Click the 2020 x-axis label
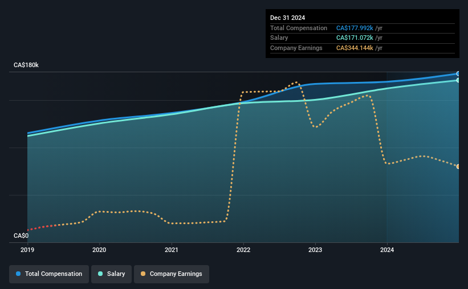This screenshot has height=289, width=468. 99,250
